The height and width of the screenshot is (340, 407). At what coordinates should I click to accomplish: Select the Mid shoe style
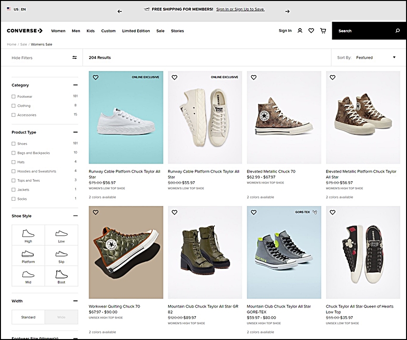tap(28, 276)
